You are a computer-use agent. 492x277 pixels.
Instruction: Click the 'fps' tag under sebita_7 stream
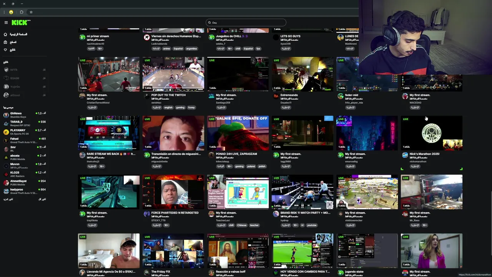(258, 48)
